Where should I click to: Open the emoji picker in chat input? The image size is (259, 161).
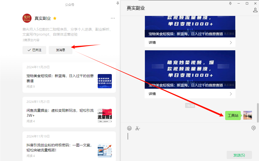coord(129,128)
